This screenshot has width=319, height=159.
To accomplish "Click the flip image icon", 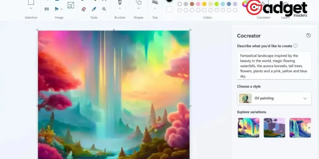I will point(57,9).
